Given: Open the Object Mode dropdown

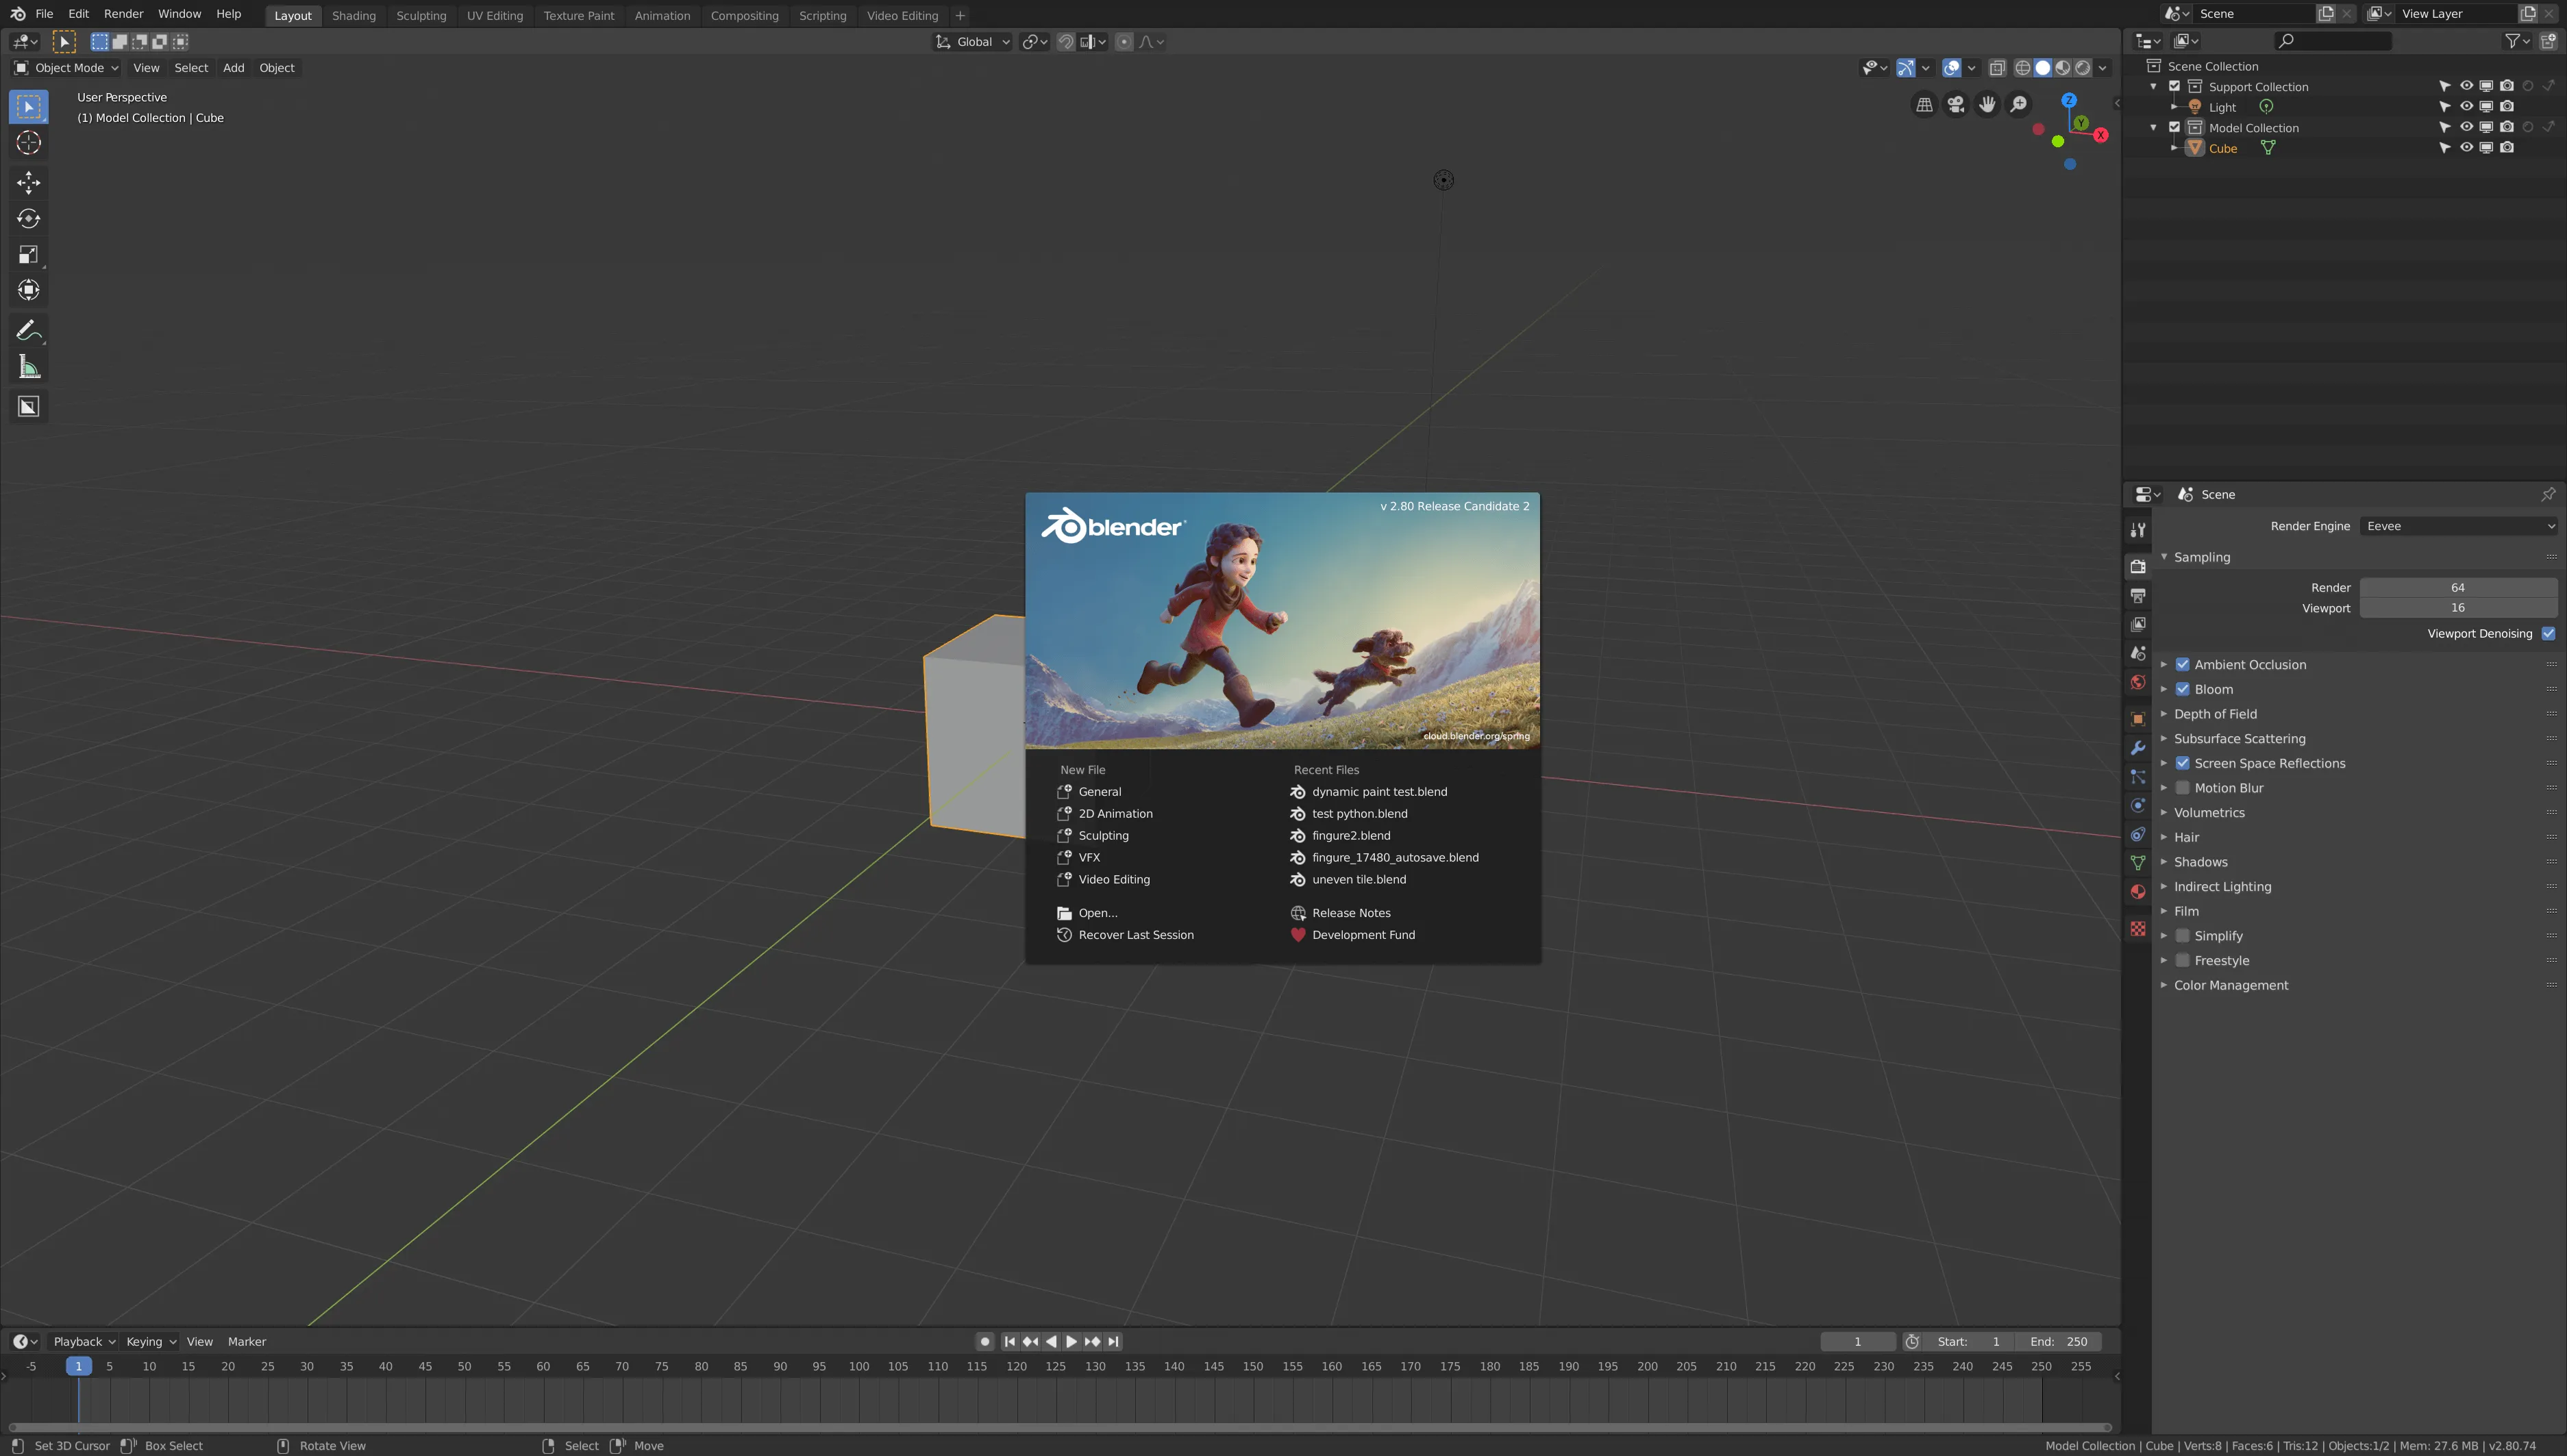Looking at the screenshot, I should coord(66,68).
